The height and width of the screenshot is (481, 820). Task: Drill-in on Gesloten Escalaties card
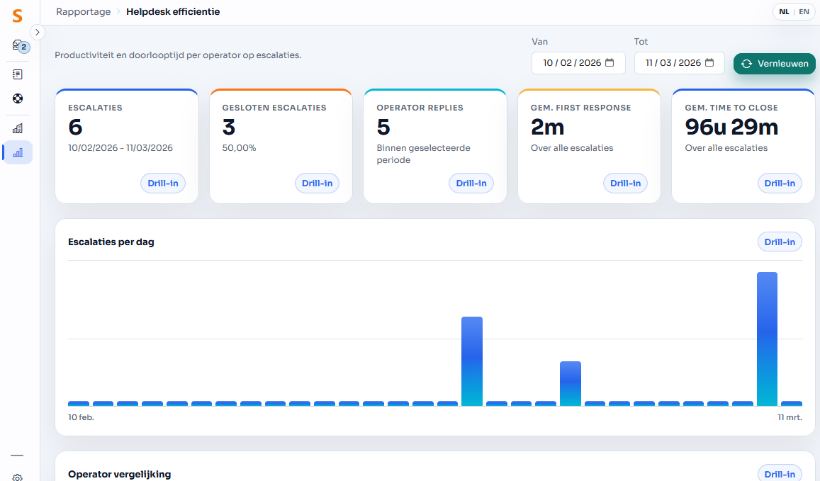[x=317, y=183]
